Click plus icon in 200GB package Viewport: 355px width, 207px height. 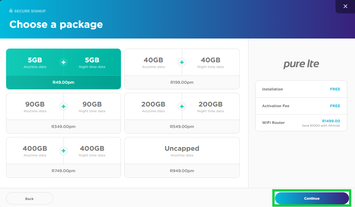pyautogui.click(x=182, y=107)
